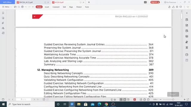Go to last page arrow in status bar
Viewport: 191px width, 107px height.
[x=38, y=100]
